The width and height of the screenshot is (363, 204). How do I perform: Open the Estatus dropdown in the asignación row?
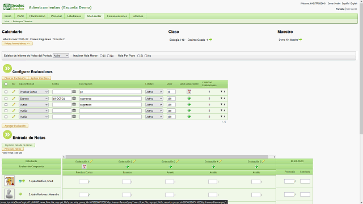pos(154,105)
